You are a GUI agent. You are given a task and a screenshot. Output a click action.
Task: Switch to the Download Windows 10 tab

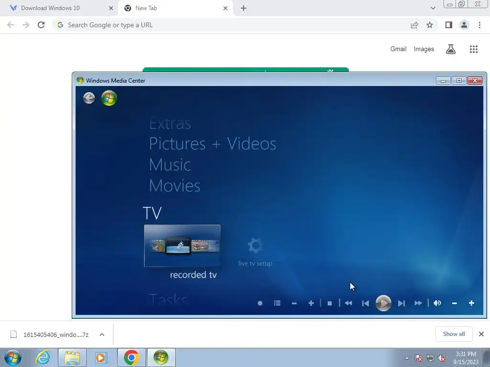pos(59,8)
